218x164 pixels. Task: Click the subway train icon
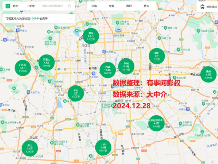pos(202,7)
